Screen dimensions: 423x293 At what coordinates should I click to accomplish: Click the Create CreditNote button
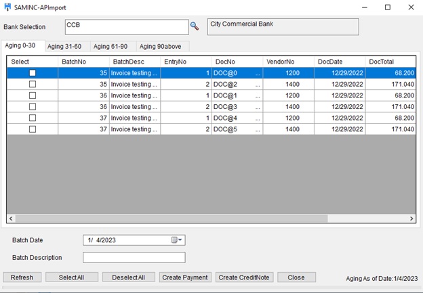244,277
